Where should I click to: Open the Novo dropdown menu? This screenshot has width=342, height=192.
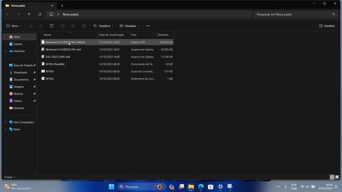pyautogui.click(x=14, y=26)
